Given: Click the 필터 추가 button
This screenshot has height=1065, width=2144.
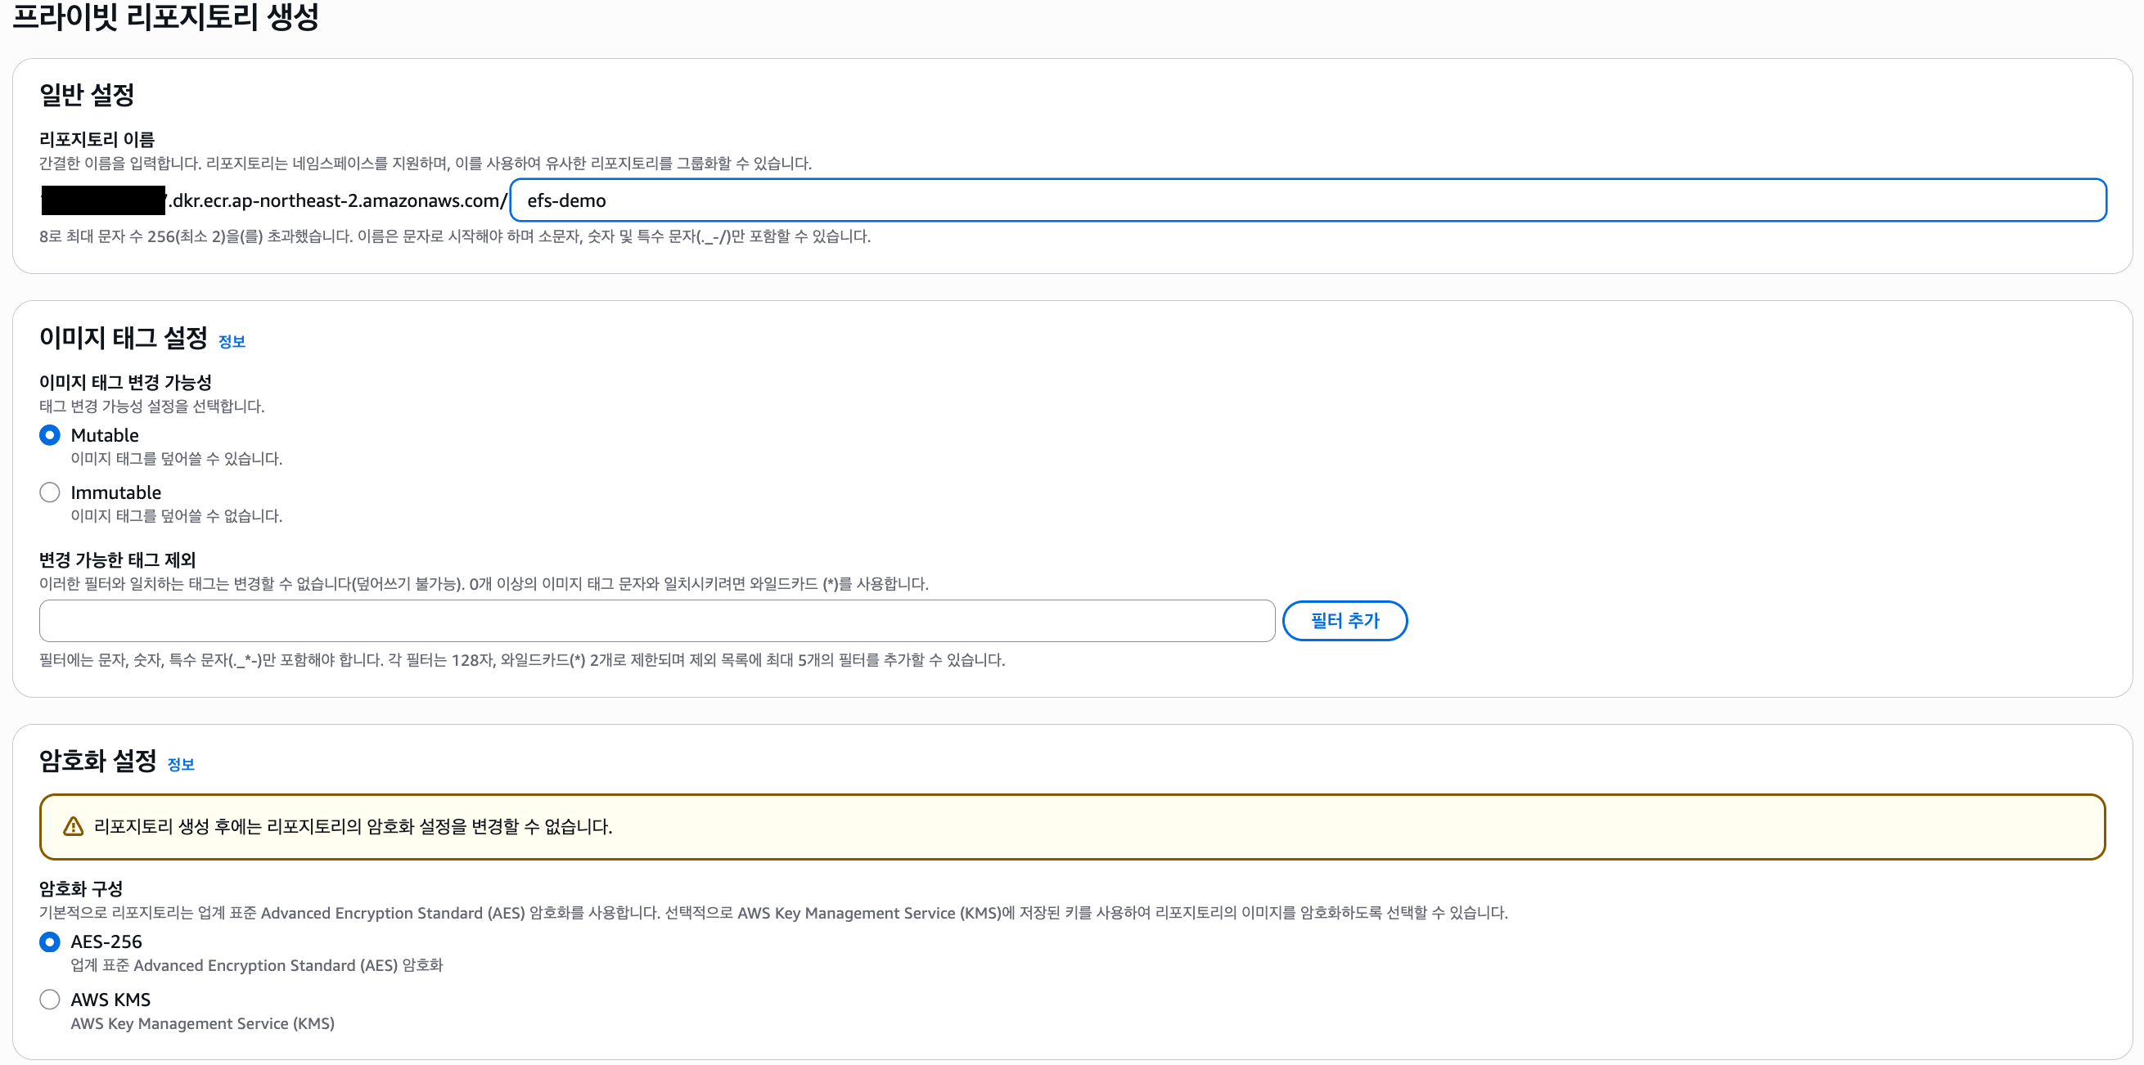Looking at the screenshot, I should coord(1345,621).
